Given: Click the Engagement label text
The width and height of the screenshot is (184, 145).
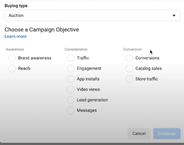Looking at the screenshot, I should pyautogui.click(x=89, y=68).
